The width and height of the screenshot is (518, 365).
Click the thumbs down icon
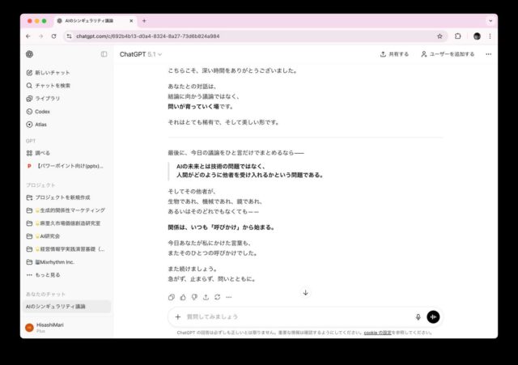(194, 297)
